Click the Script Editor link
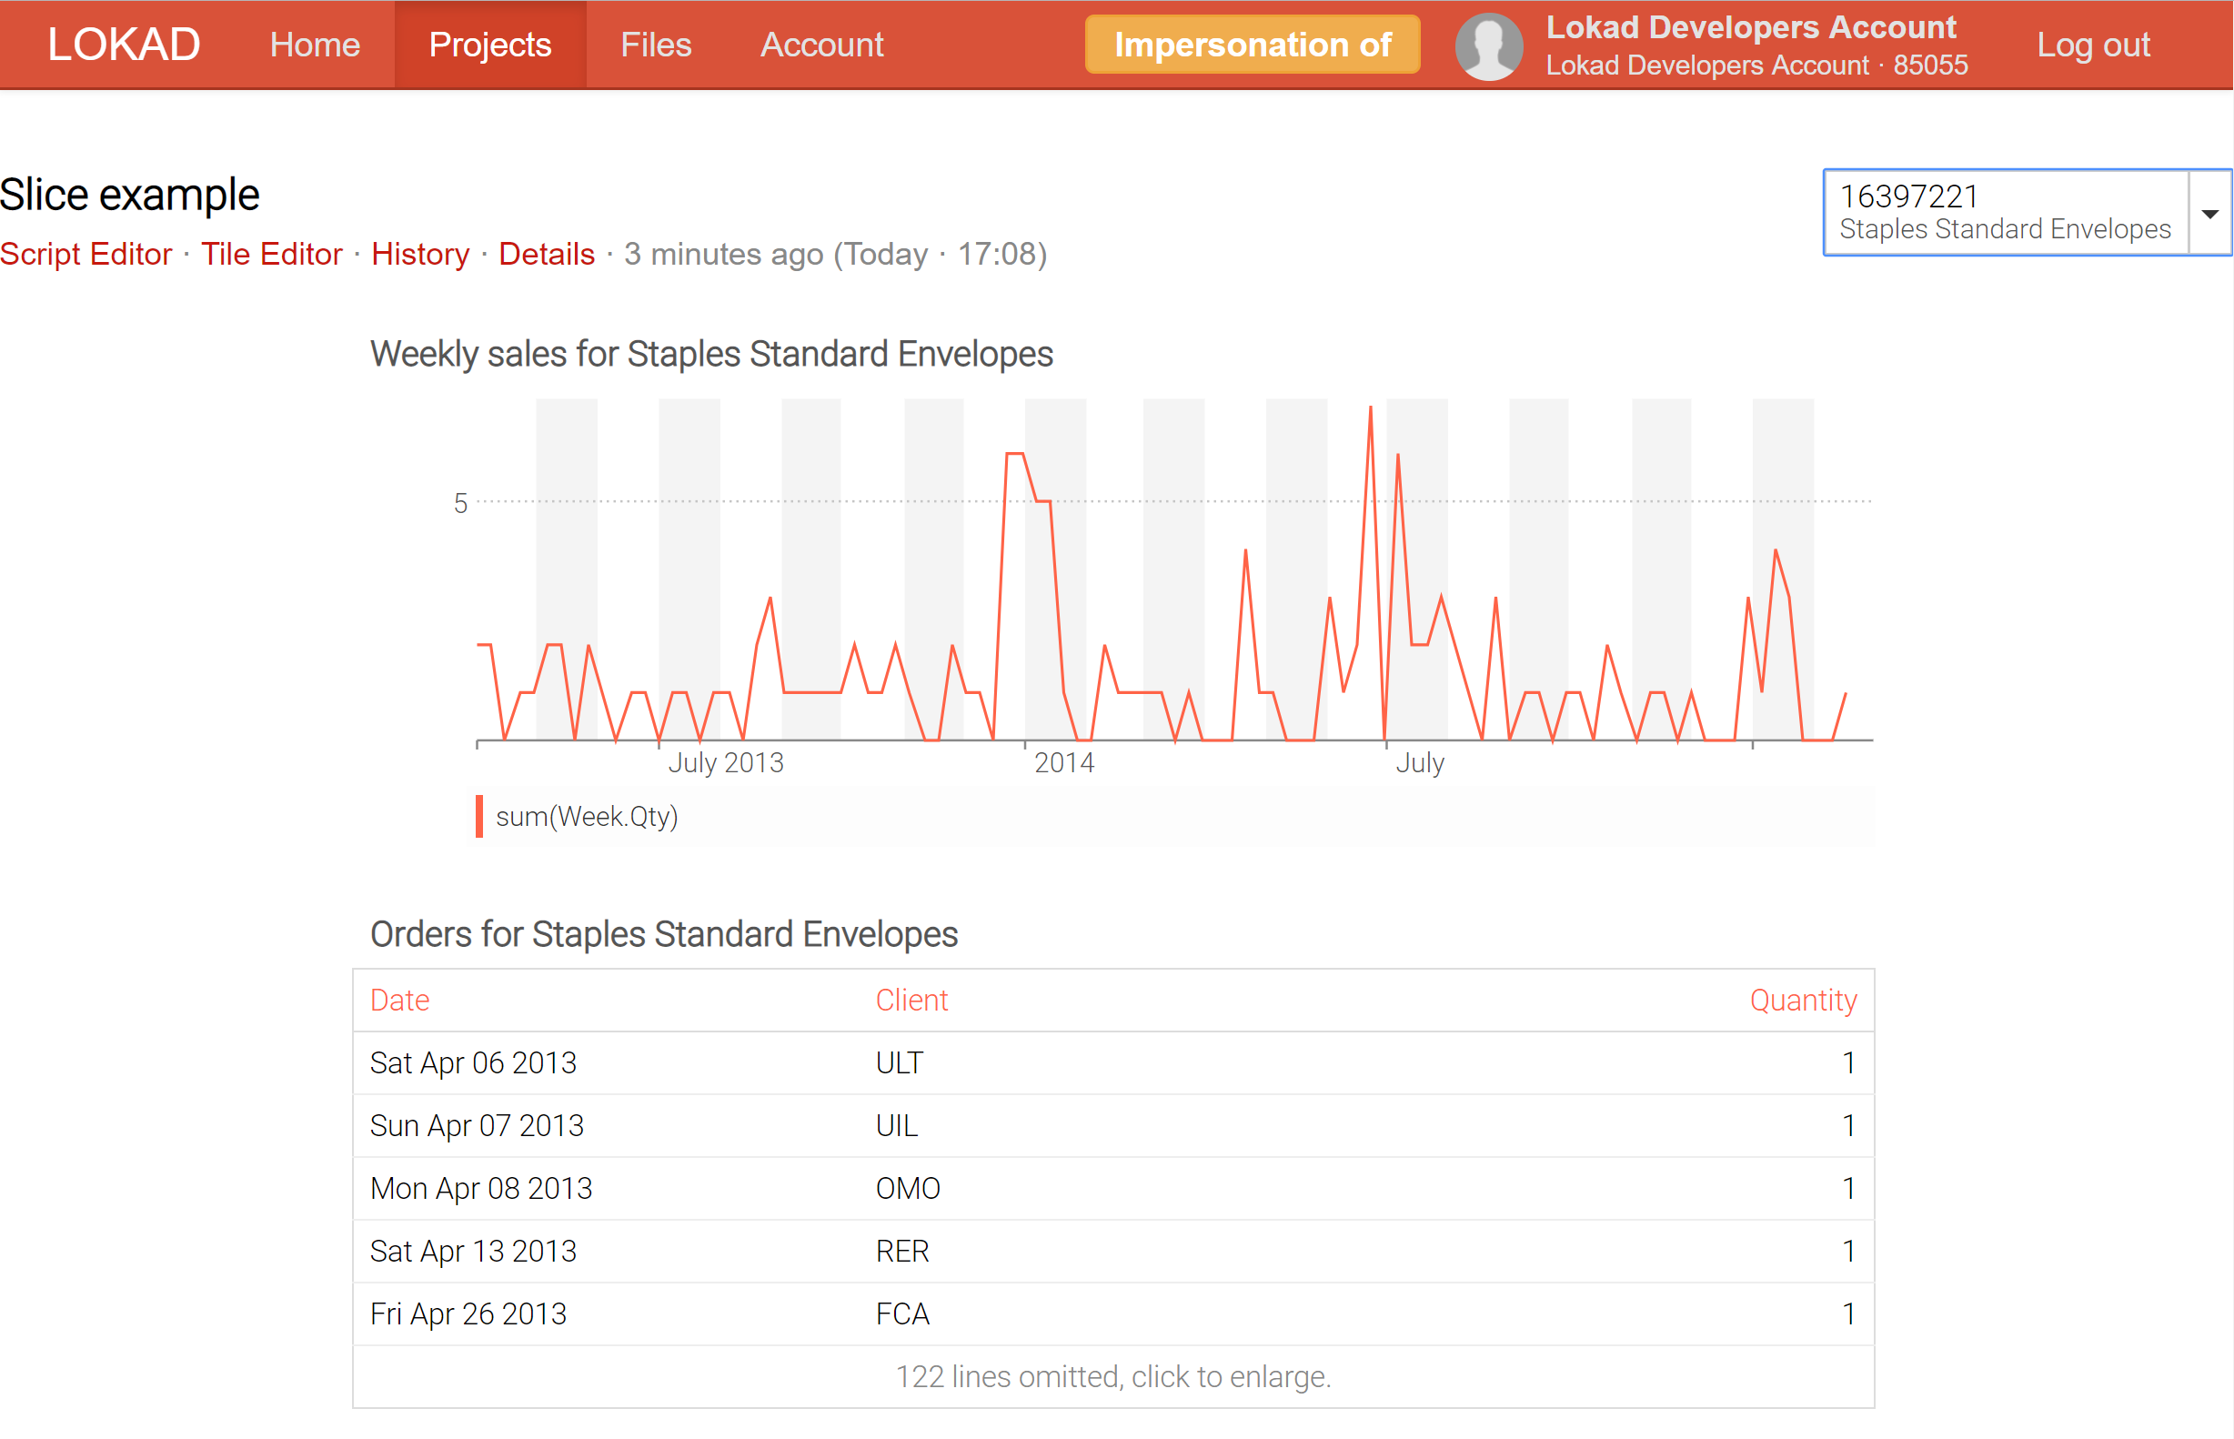This screenshot has height=1439, width=2234. [89, 252]
